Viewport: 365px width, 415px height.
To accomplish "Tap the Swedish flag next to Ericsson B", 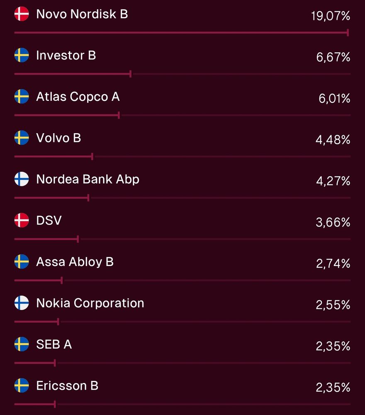I will [22, 386].
